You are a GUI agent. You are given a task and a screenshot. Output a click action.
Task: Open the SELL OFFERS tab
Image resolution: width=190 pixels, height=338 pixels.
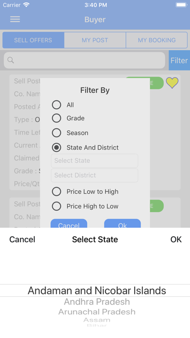(x=33, y=40)
